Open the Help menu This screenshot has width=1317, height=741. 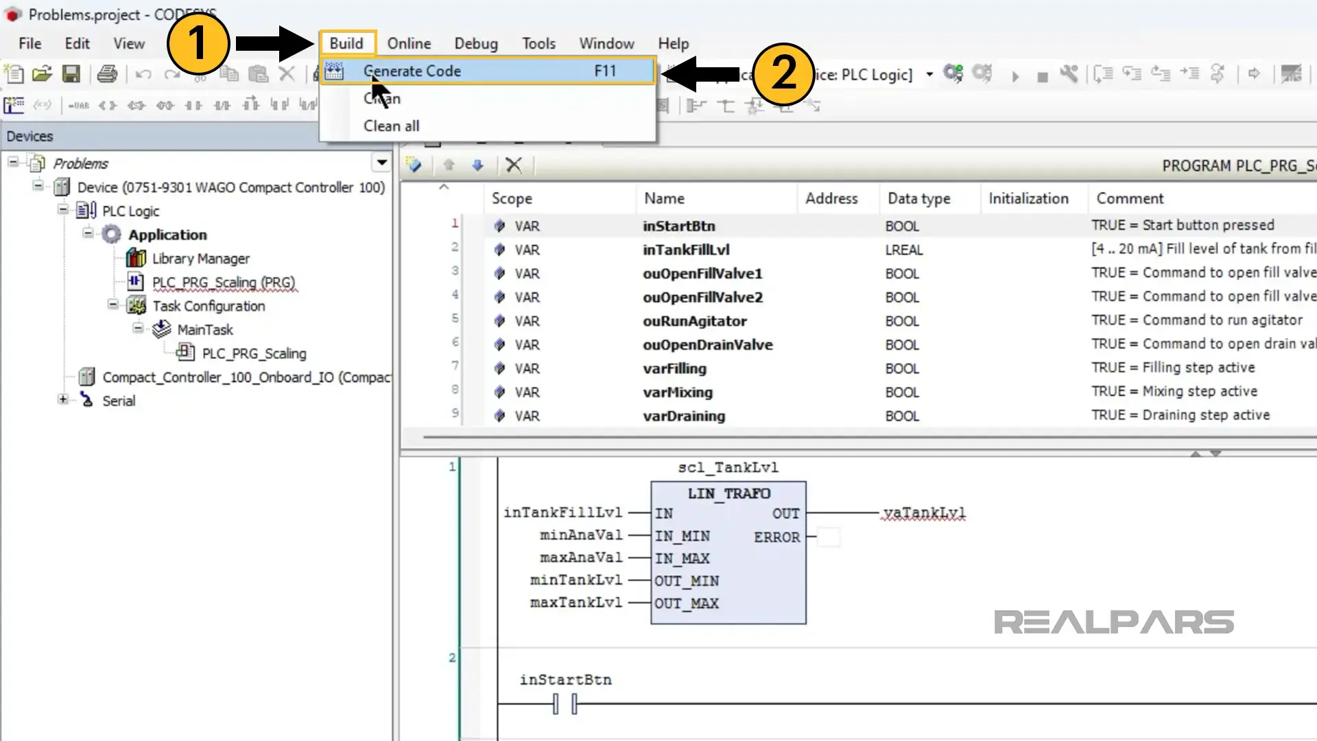point(673,43)
